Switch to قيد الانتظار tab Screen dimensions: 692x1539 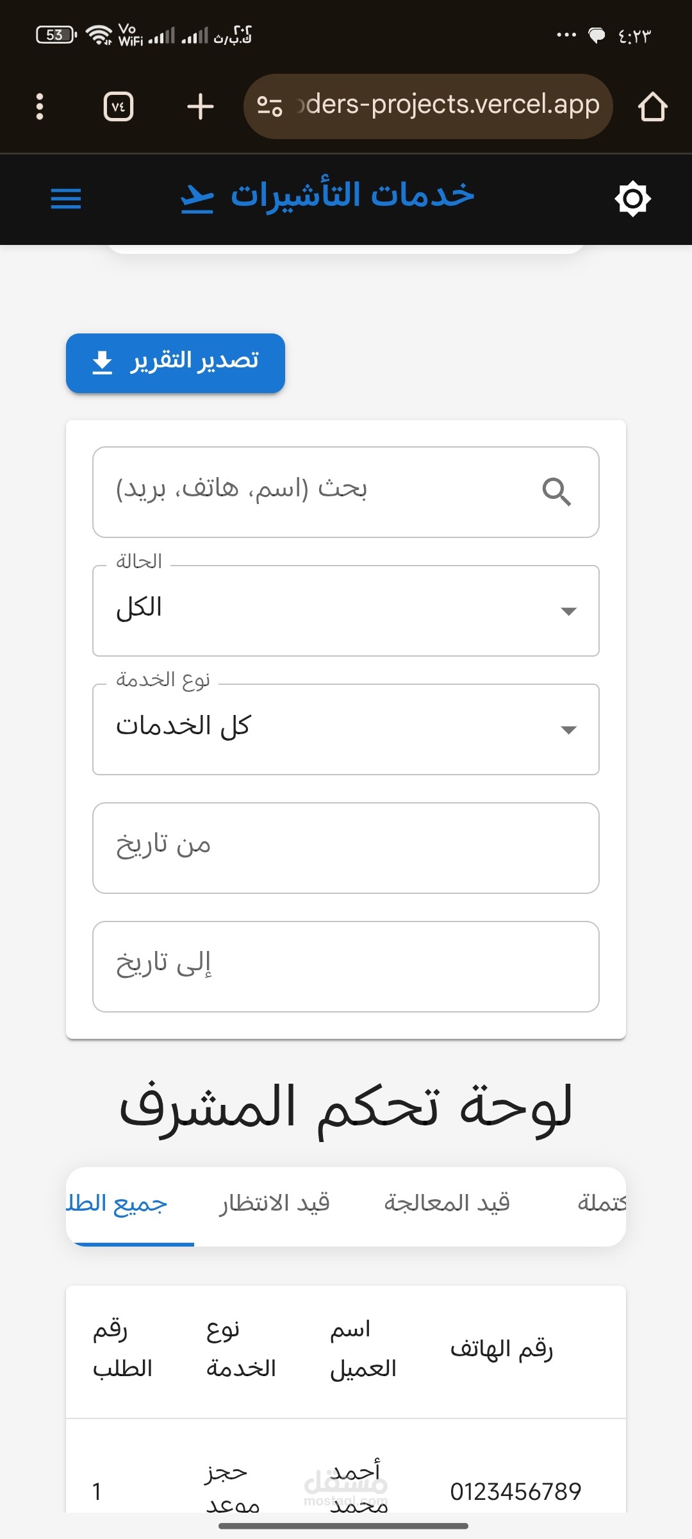coord(274,1204)
